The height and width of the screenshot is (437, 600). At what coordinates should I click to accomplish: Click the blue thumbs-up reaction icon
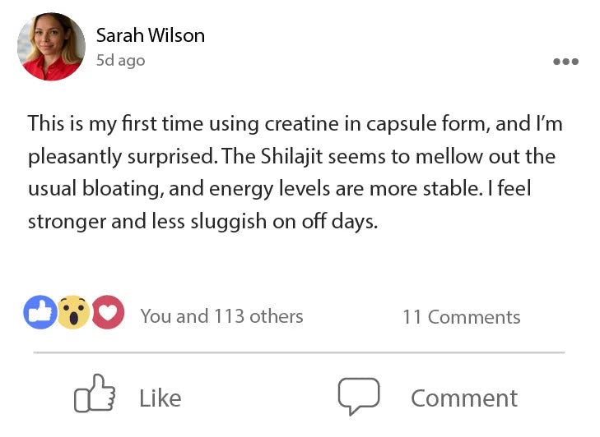tap(40, 312)
